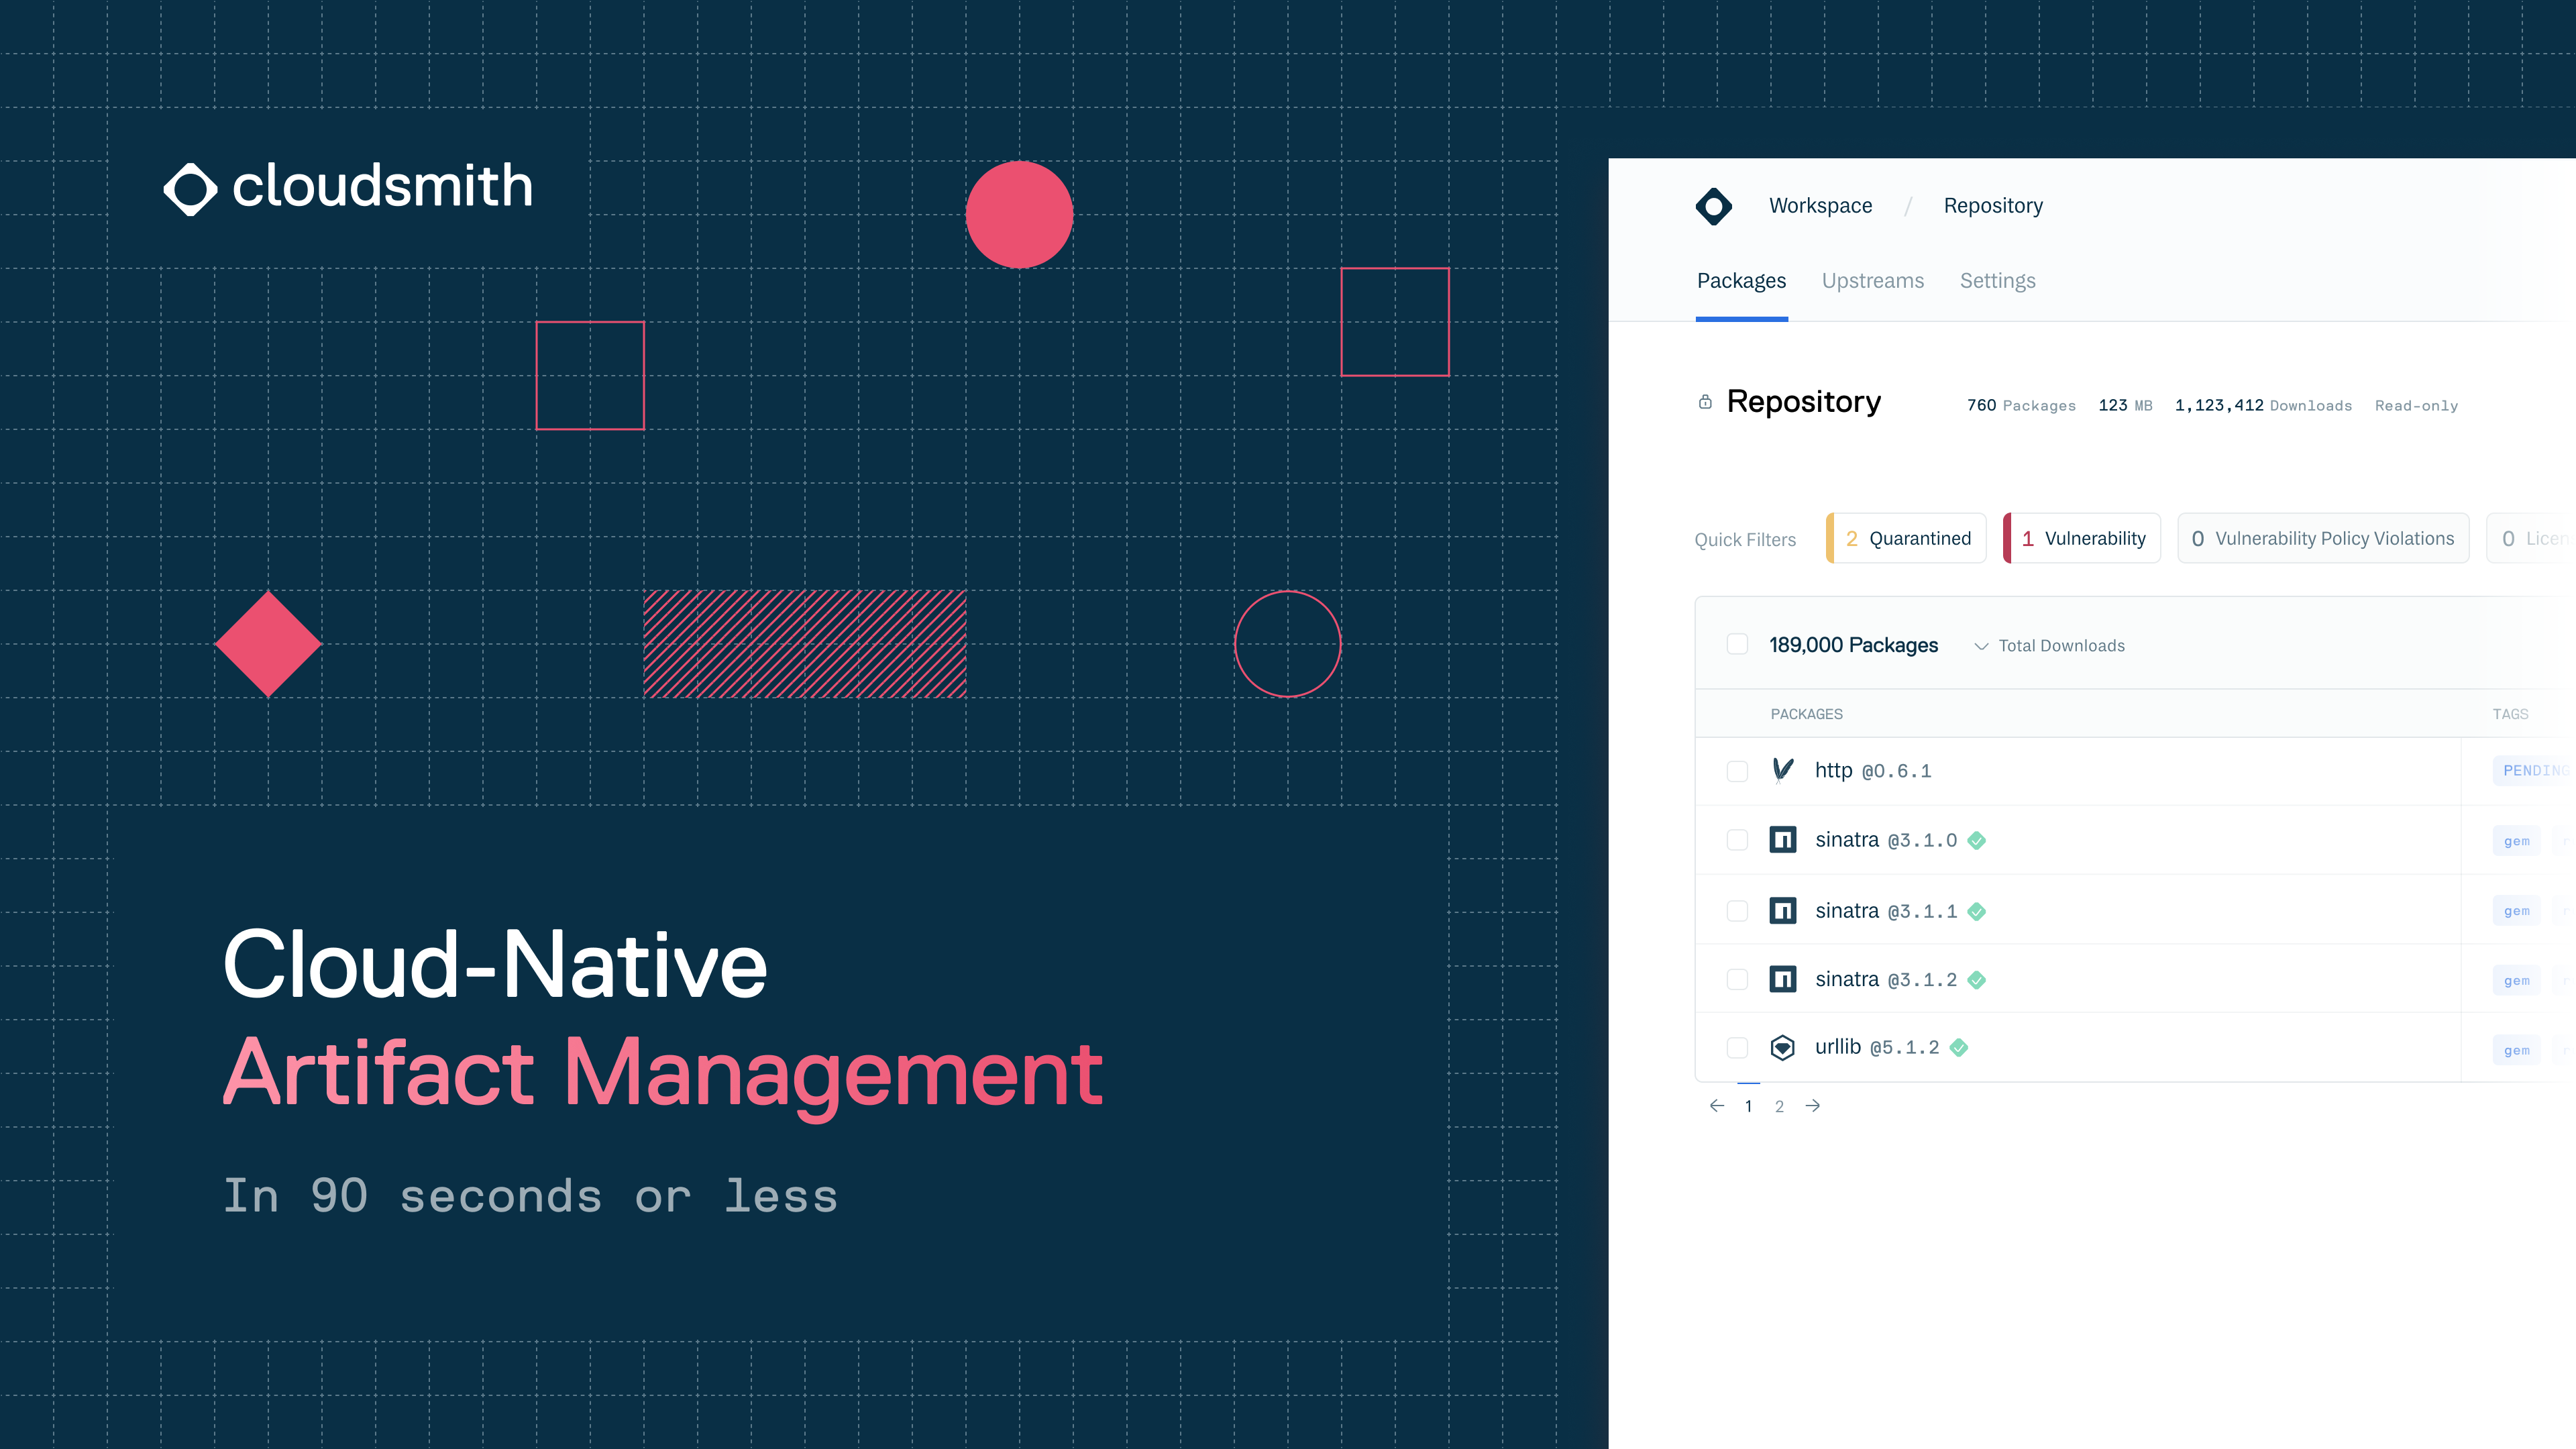Image resolution: width=2576 pixels, height=1449 pixels.
Task: Tick the select-all checkbox beside 189,000 Packages
Action: 1737,644
